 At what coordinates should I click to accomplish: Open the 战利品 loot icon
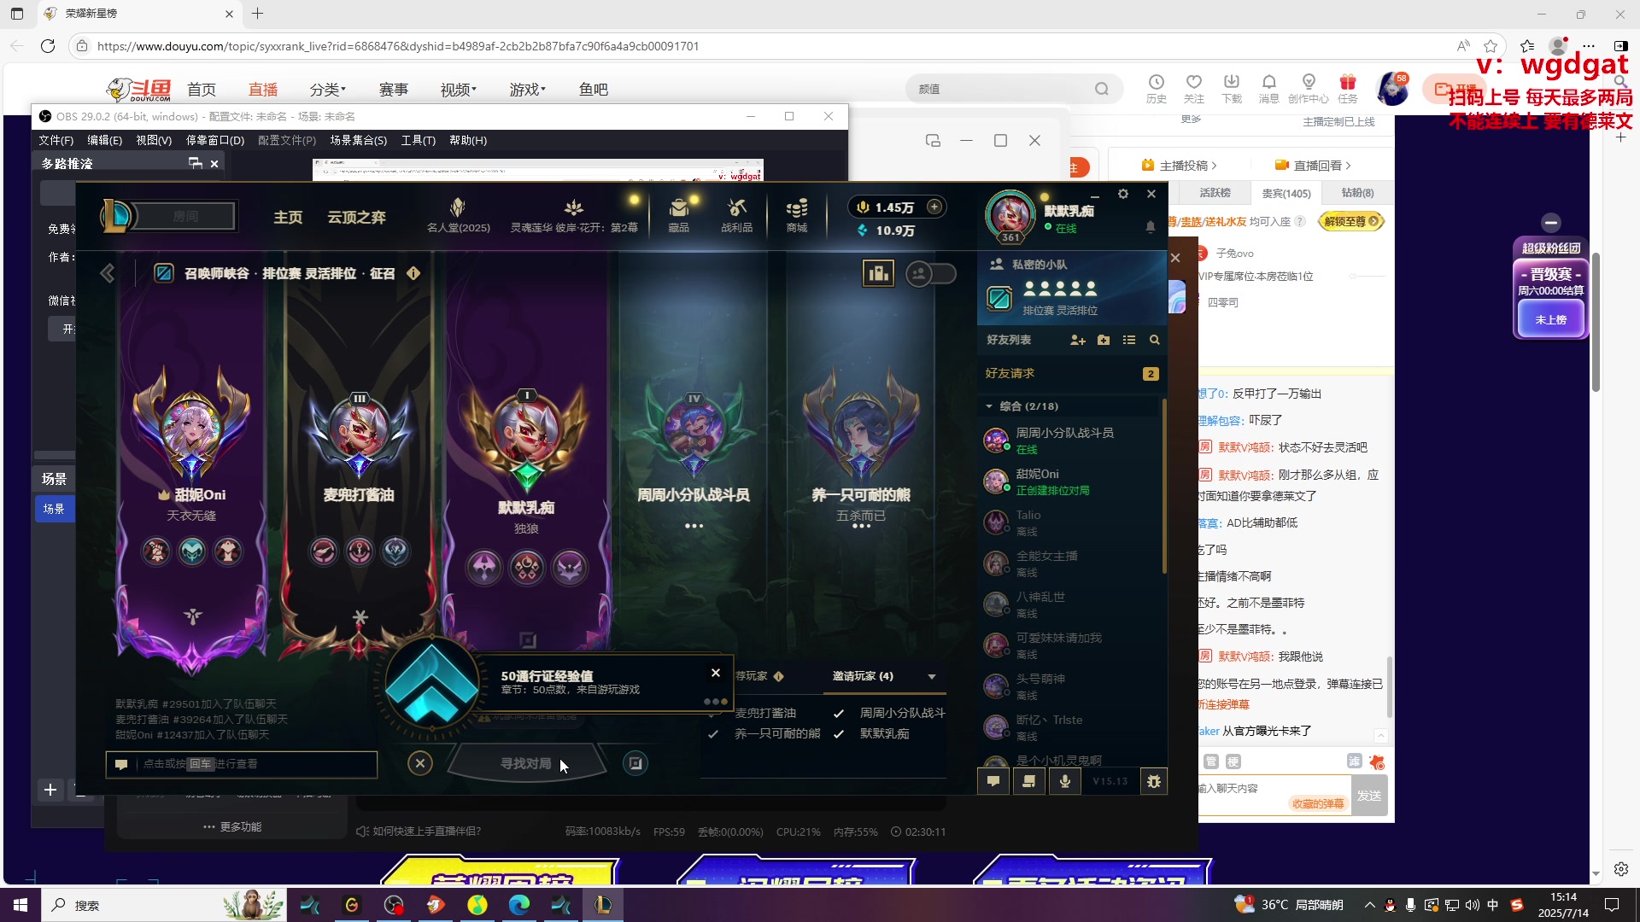click(x=736, y=215)
